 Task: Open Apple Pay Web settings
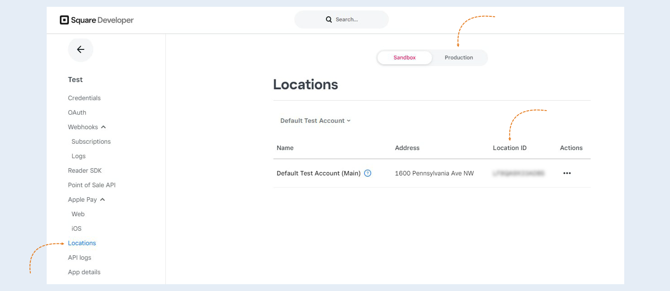(x=78, y=214)
